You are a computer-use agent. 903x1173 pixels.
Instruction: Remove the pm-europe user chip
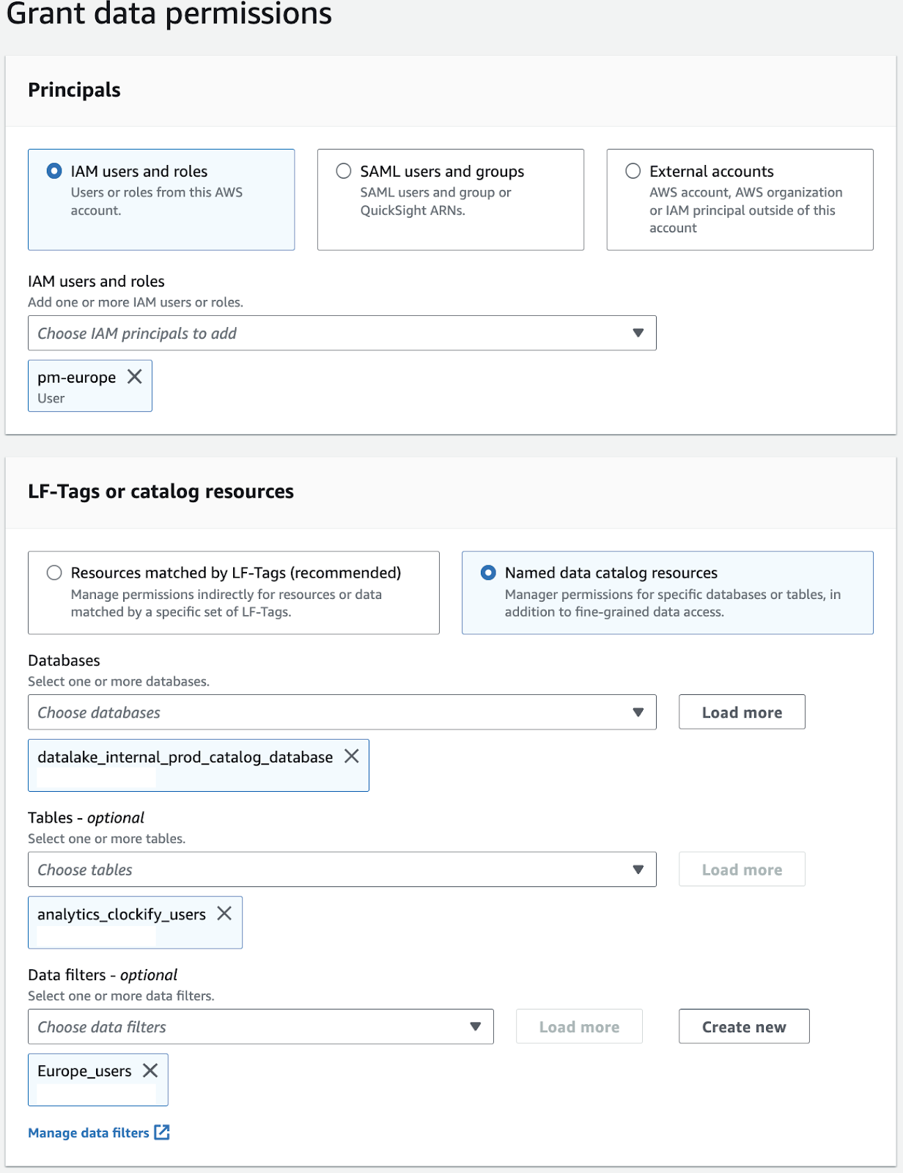coord(135,377)
